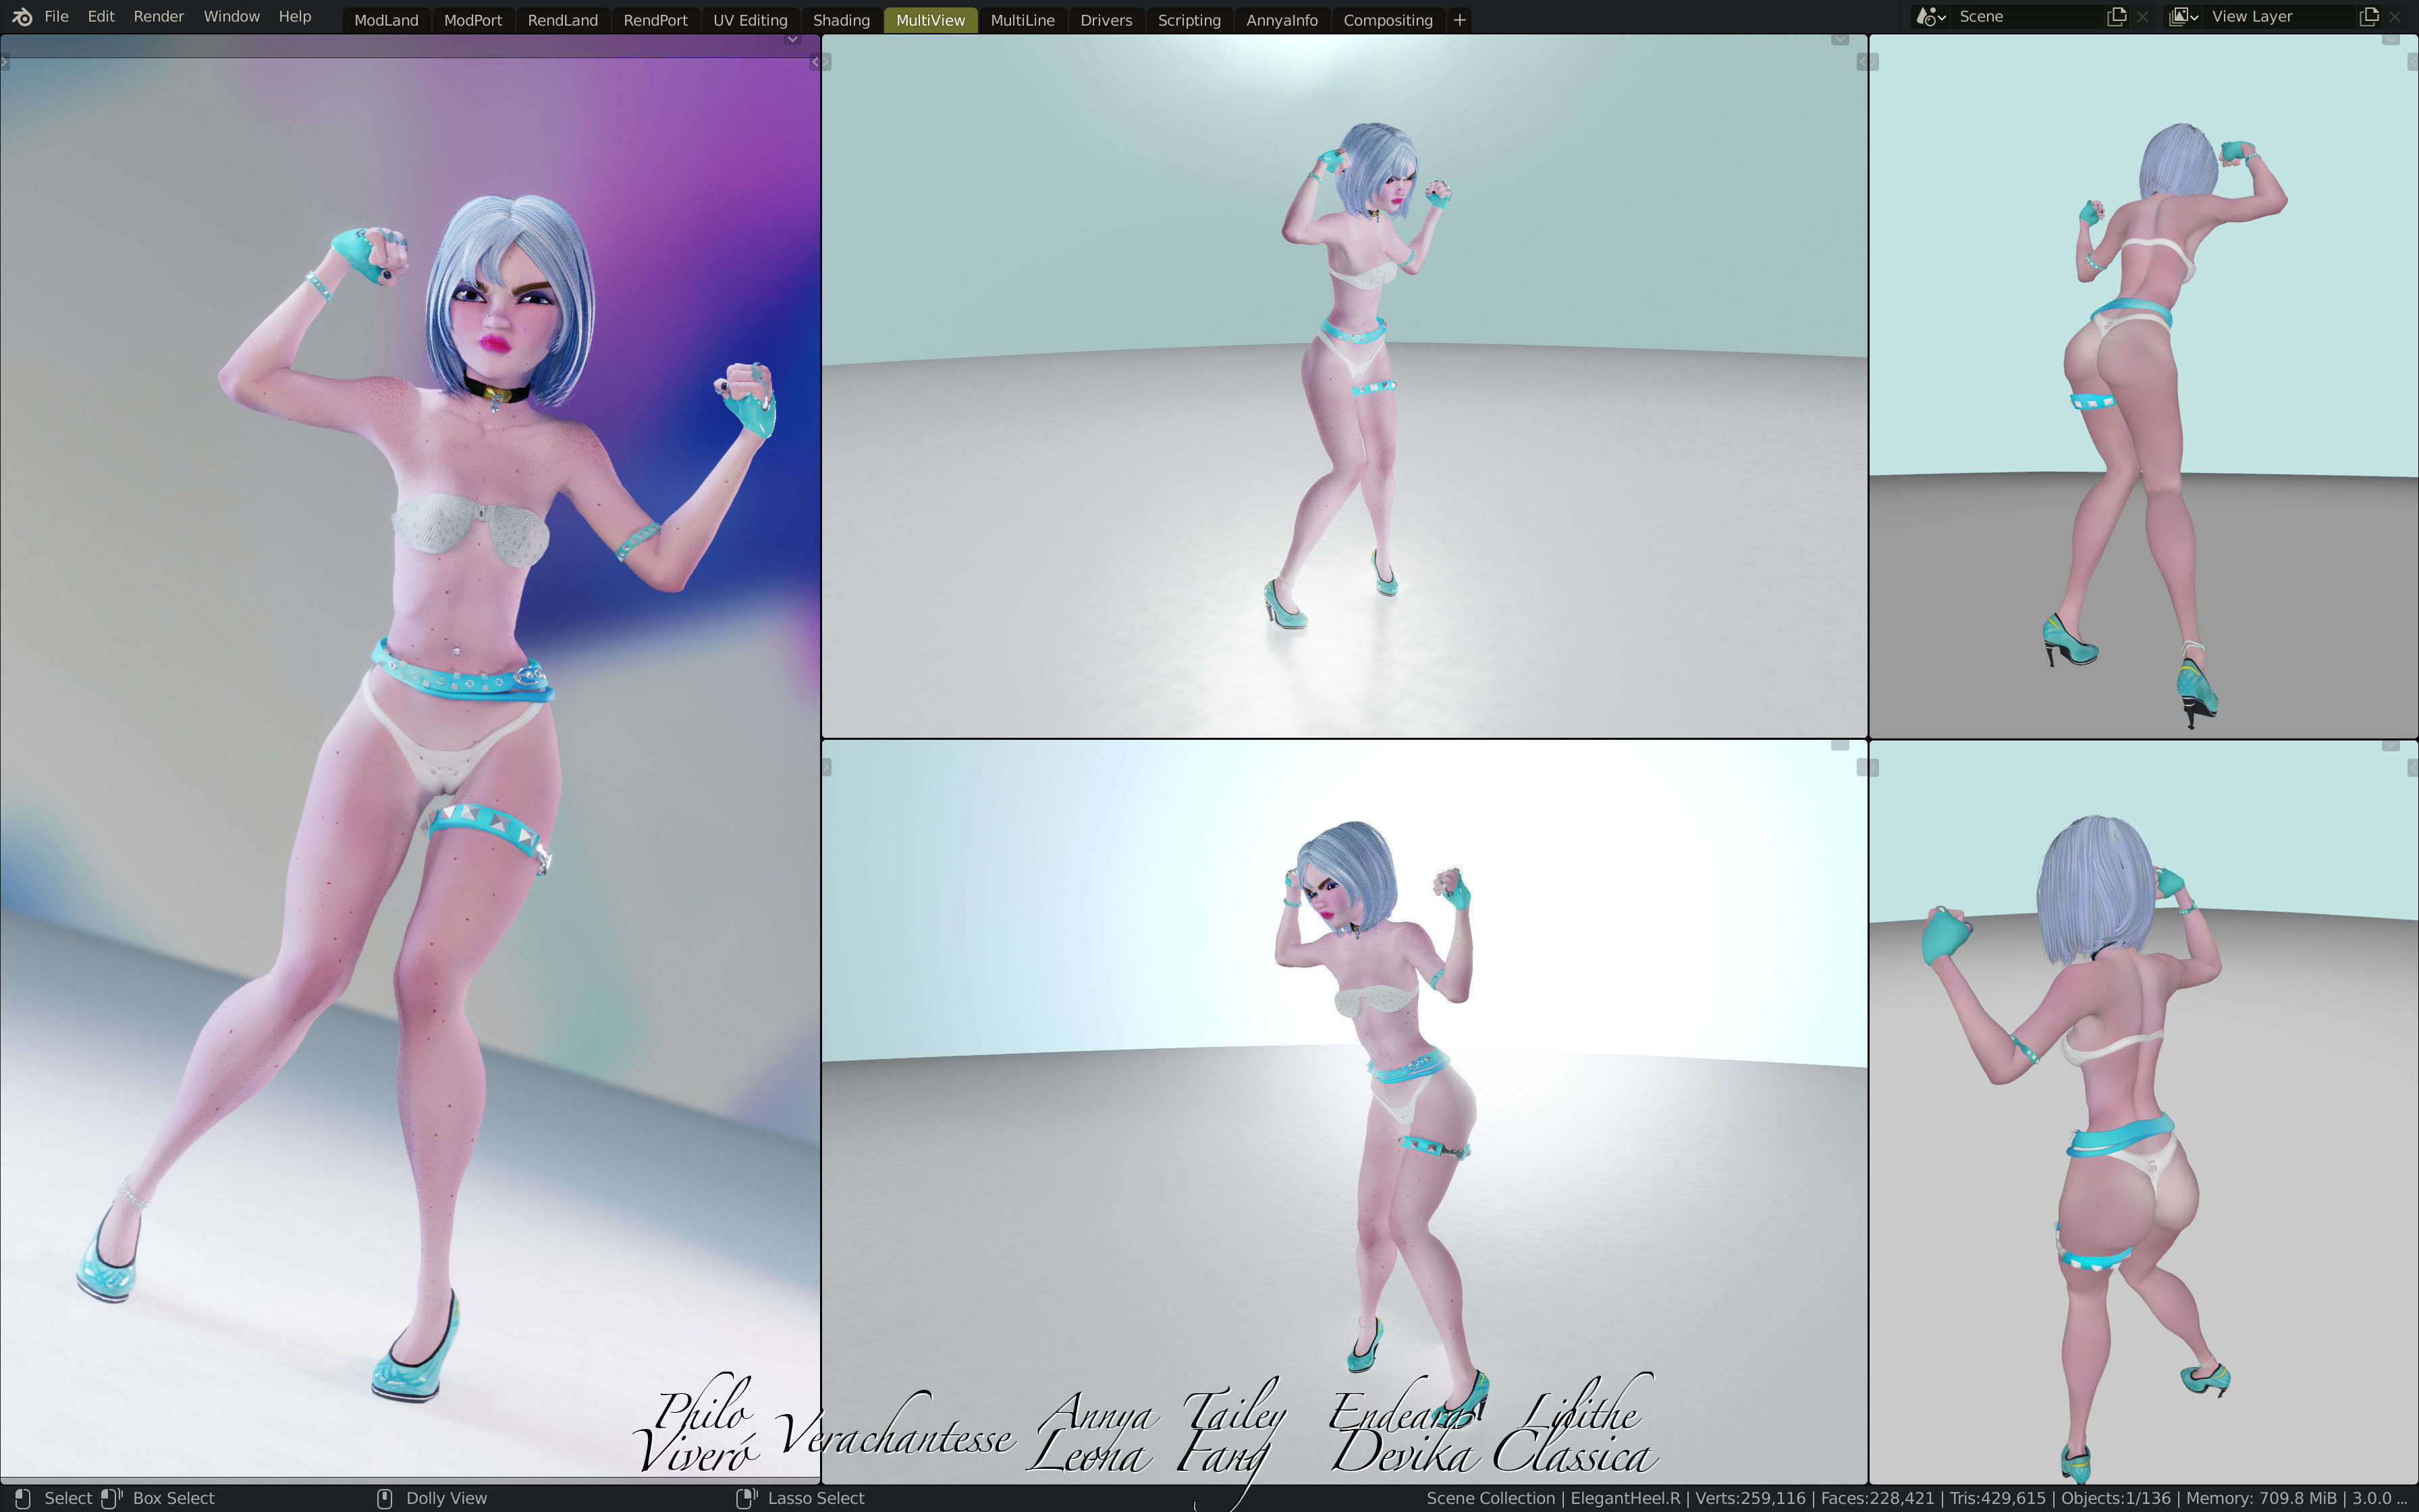The height and width of the screenshot is (1512, 2419).
Task: Click 'Scene Collection' in the status bar
Action: 1490,1498
